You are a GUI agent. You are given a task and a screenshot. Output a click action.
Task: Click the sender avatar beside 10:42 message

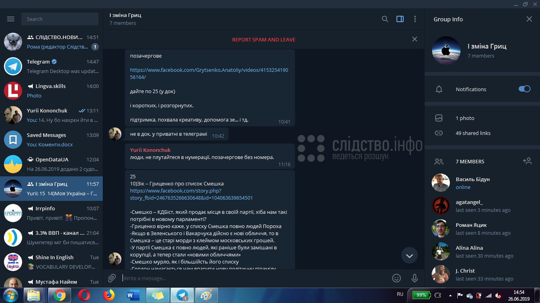(115, 134)
